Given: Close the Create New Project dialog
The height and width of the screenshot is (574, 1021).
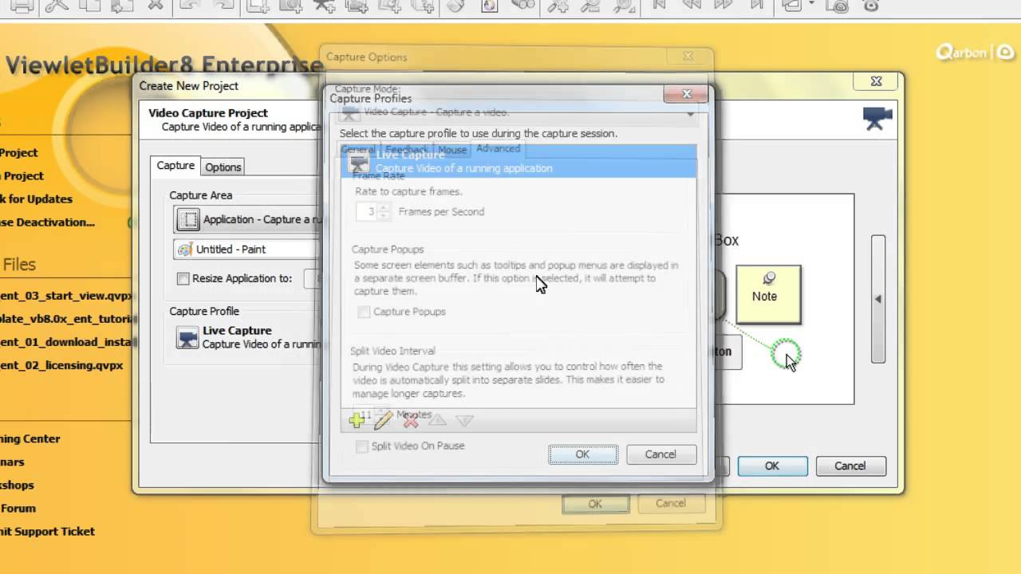Looking at the screenshot, I should (x=877, y=81).
